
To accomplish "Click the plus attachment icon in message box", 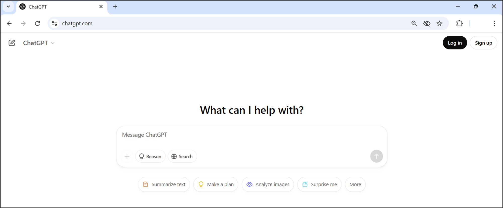I will [127, 156].
